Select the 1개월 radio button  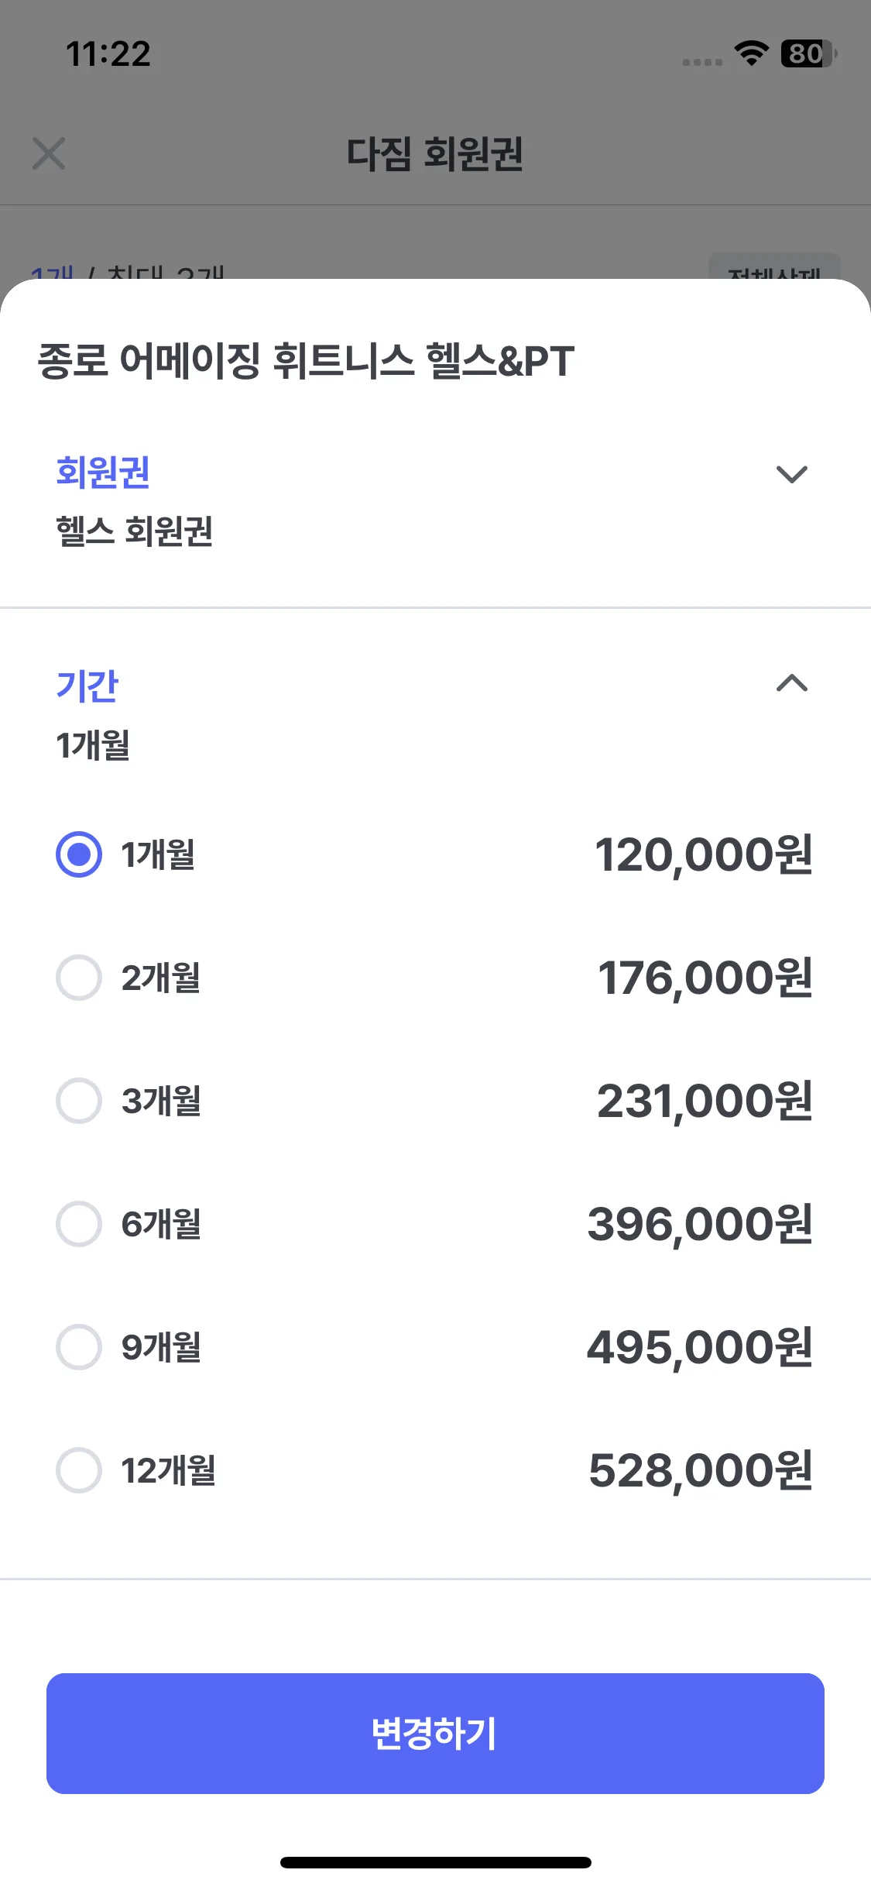pyautogui.click(x=79, y=854)
